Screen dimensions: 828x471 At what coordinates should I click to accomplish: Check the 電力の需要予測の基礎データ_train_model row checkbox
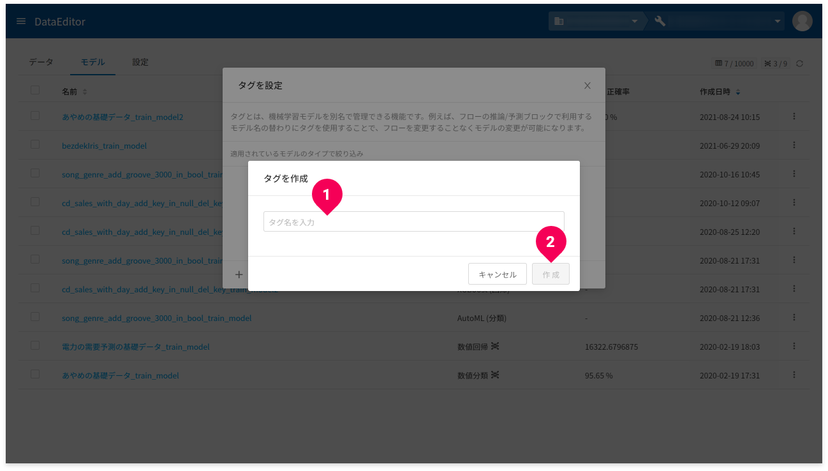click(35, 345)
